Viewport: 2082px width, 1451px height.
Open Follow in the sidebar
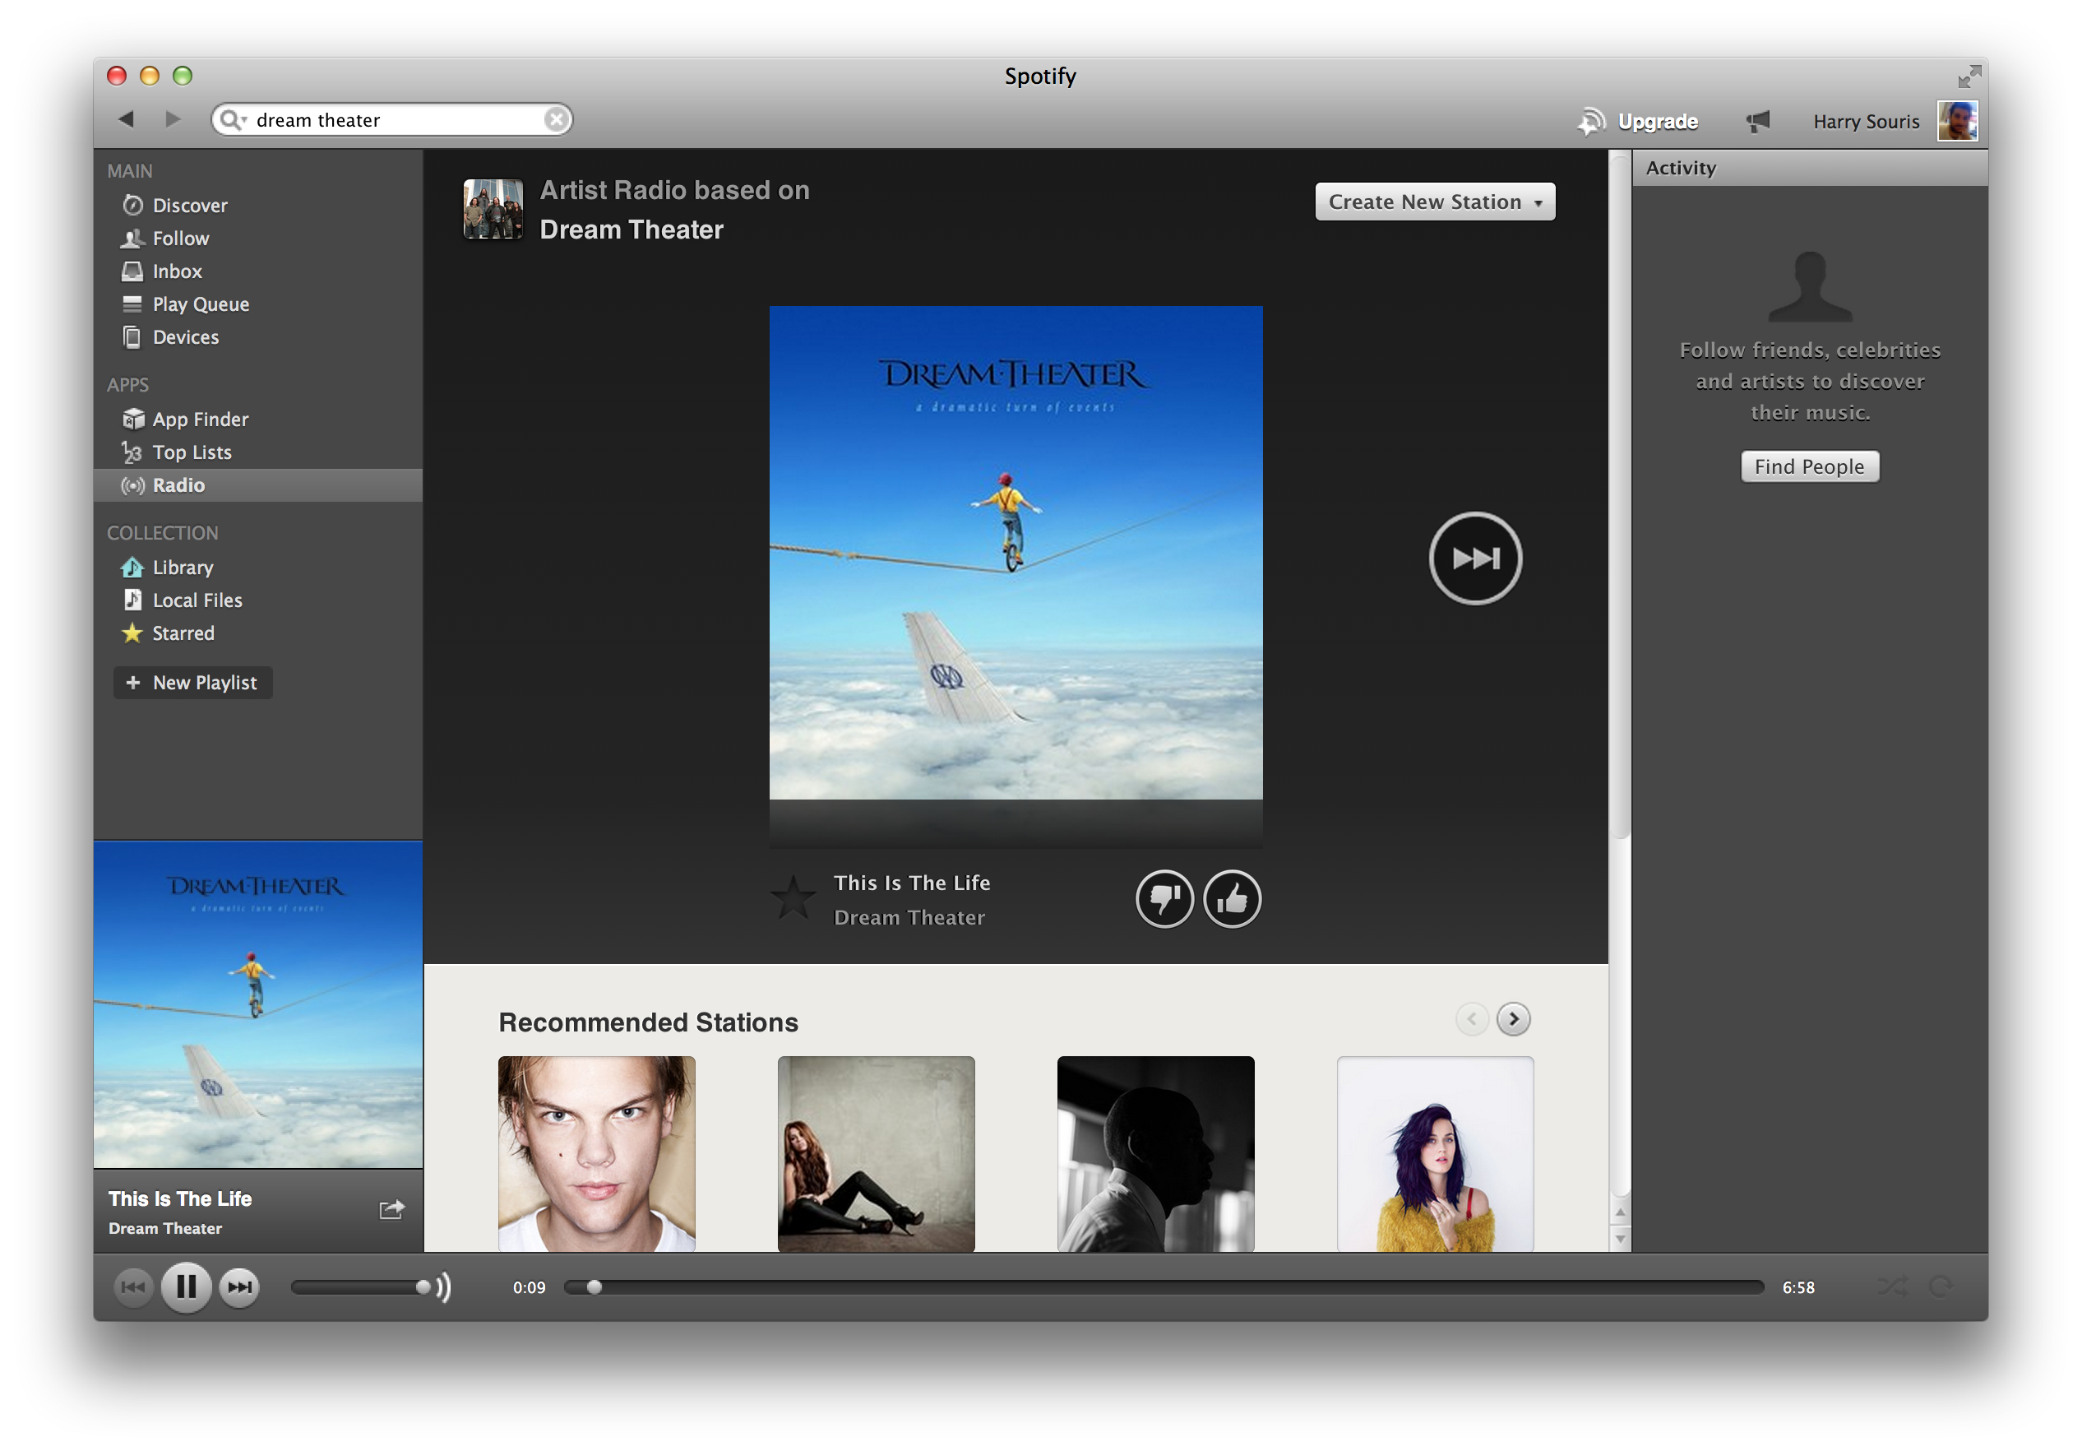coord(257,239)
